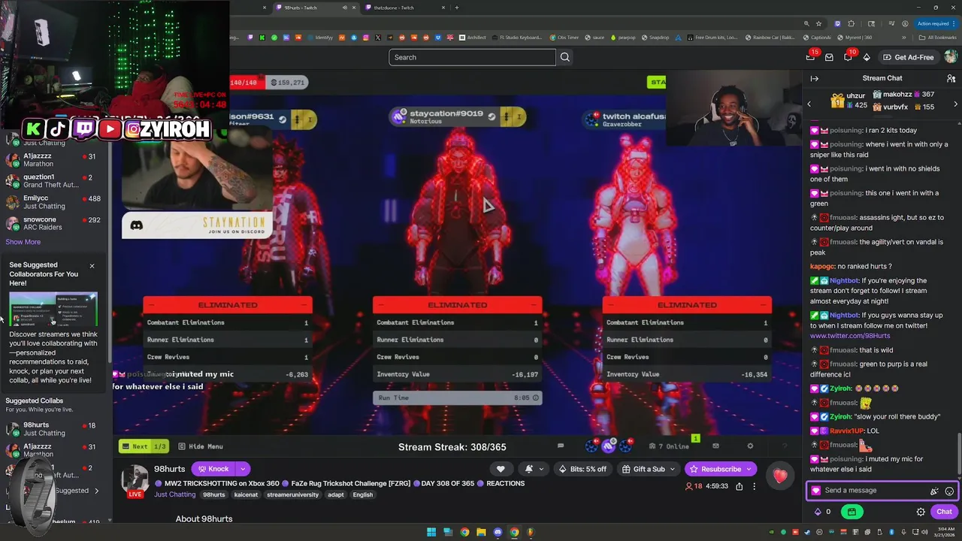The height and width of the screenshot is (541, 962).
Task: Click the Resubscribe button
Action: tap(715, 469)
